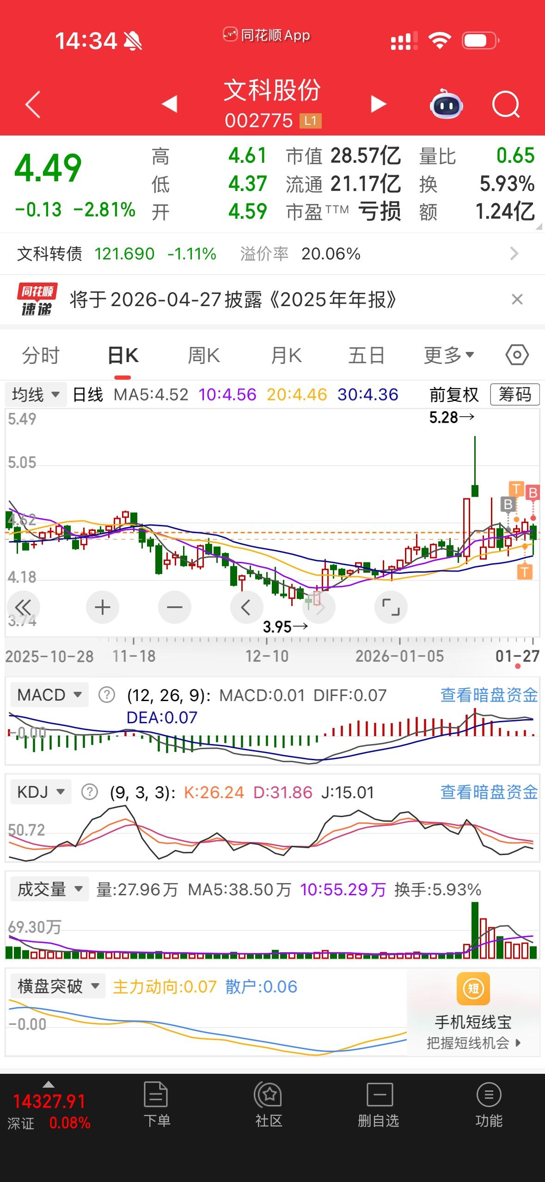Open 手机短线宝 promo icon
This screenshot has width=545, height=1182.
point(473,989)
